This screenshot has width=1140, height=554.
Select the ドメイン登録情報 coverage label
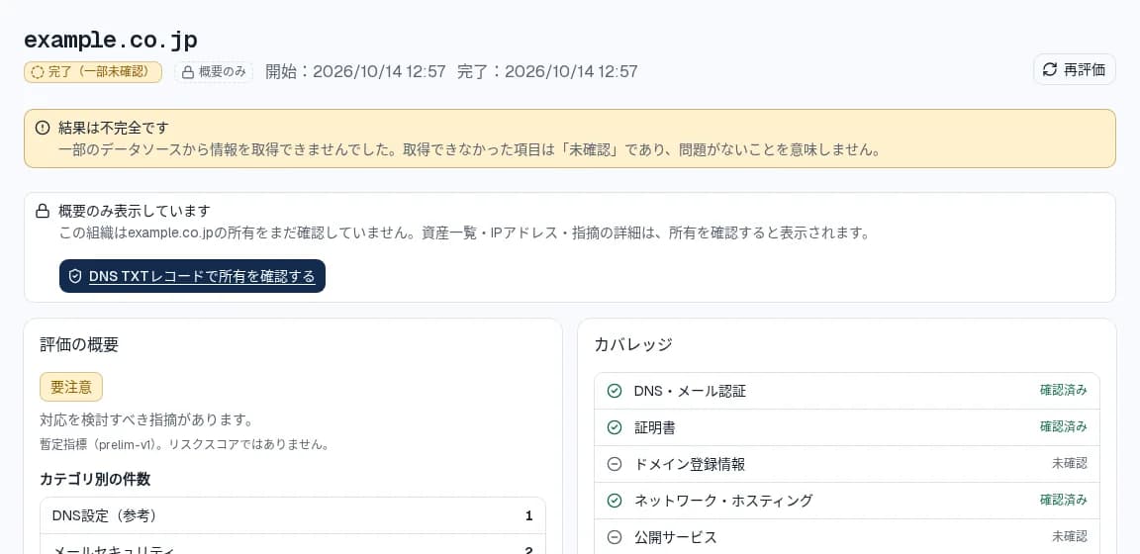click(689, 464)
